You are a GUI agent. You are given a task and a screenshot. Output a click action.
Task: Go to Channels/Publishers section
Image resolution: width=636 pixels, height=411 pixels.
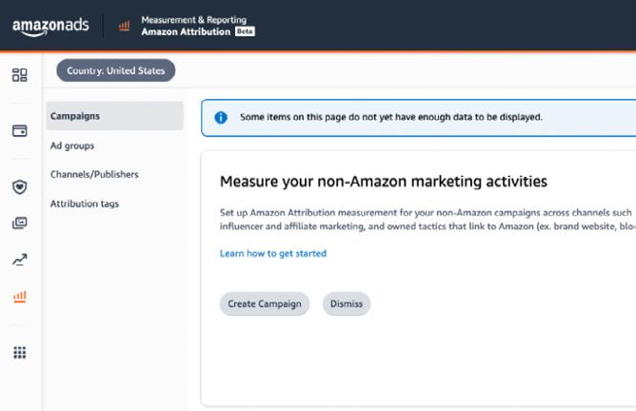click(x=94, y=174)
